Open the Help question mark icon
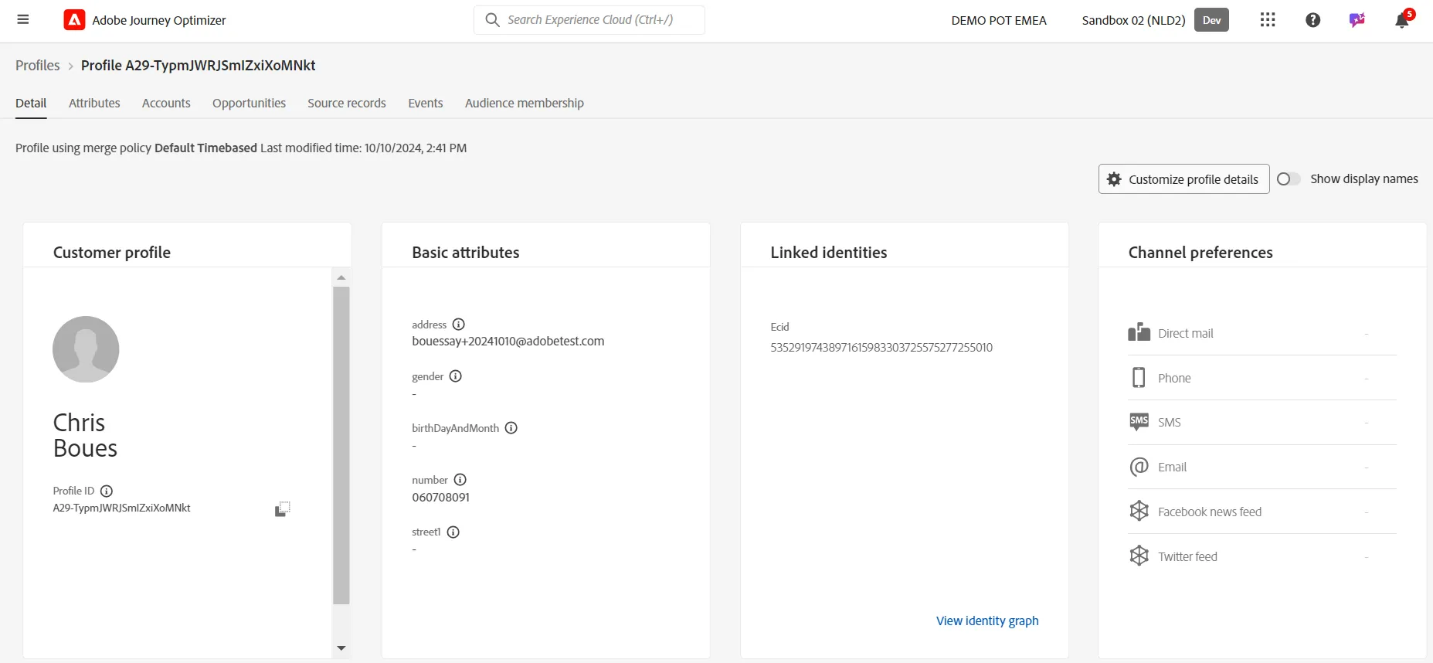This screenshot has width=1433, height=663. pos(1312,20)
